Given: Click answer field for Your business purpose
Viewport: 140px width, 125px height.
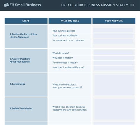Looking at the screenshot, I should pyautogui.click(x=113, y=30).
